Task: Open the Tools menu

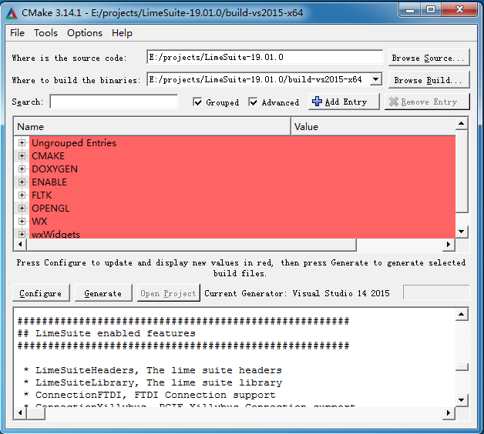Action: tap(45, 32)
